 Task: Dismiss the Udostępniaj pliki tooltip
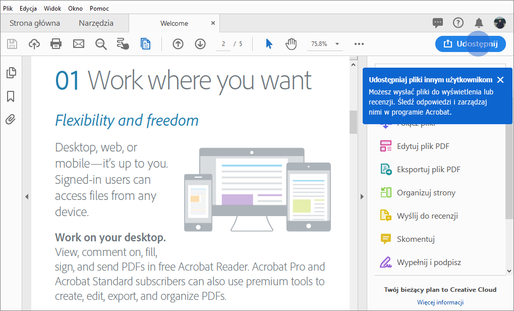pyautogui.click(x=500, y=80)
